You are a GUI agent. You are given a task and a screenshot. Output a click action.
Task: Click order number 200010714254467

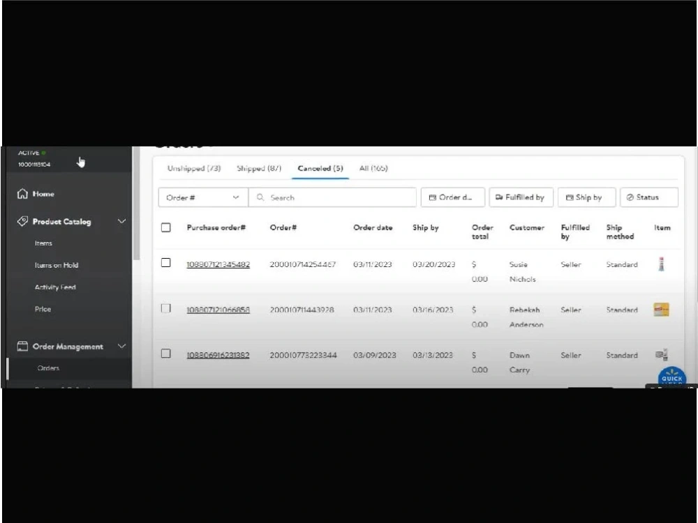pyautogui.click(x=303, y=264)
